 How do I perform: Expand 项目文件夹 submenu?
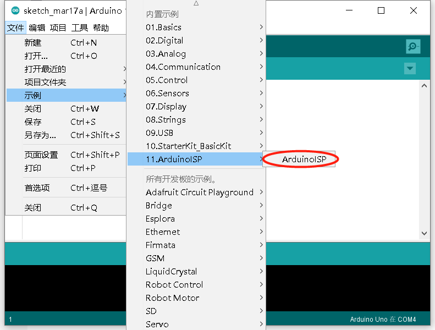(67, 82)
